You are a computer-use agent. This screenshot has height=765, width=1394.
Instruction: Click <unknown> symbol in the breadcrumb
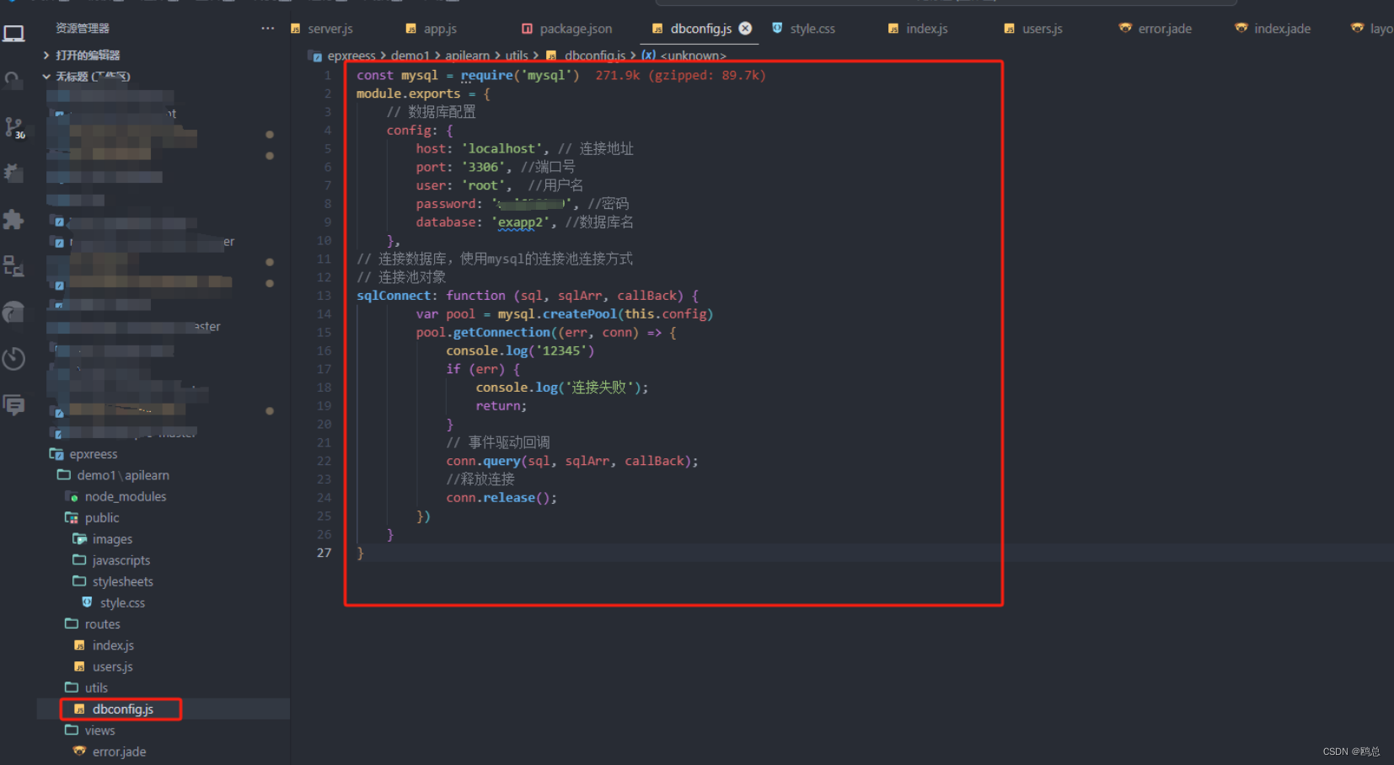click(x=693, y=56)
